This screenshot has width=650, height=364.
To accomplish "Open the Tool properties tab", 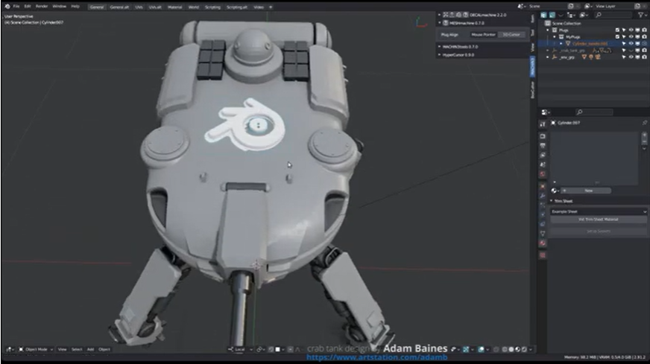I will 543,124.
